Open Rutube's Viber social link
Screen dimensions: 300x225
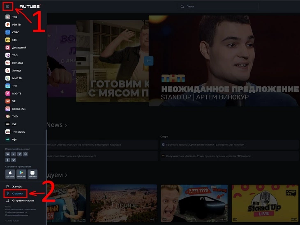pos(25,154)
